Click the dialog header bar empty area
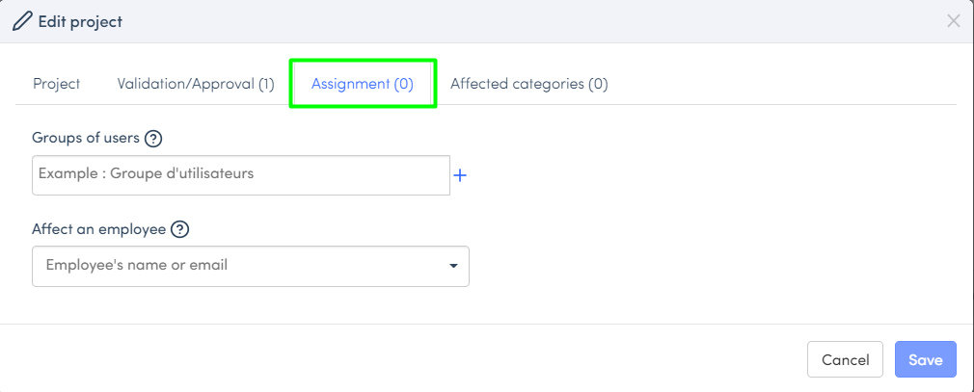The width and height of the screenshot is (974, 392). coord(530,21)
